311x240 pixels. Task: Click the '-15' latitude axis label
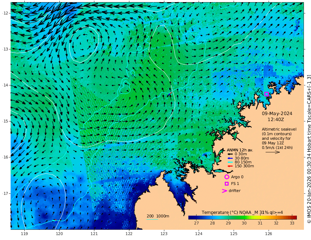pyautogui.click(x=5, y=121)
